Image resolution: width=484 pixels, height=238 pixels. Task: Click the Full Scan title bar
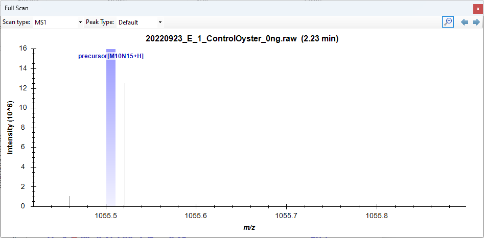[204, 9]
